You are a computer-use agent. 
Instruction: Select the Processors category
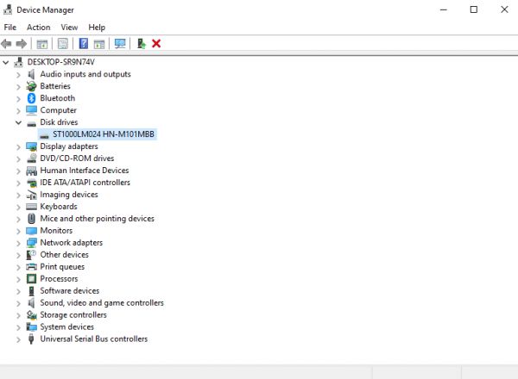(58, 279)
